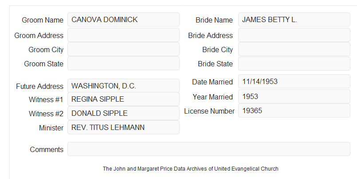357x179 pixels.
Task: Focus the Bride State field
Action: [x=294, y=64]
